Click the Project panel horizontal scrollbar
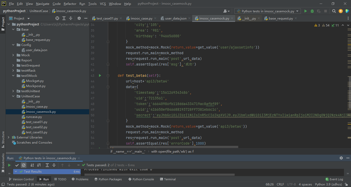This screenshot has height=187, width=351. point(40,153)
